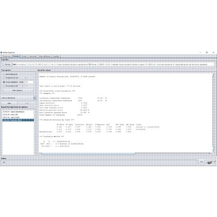Select the Cross-validation radio button

click(4, 82)
